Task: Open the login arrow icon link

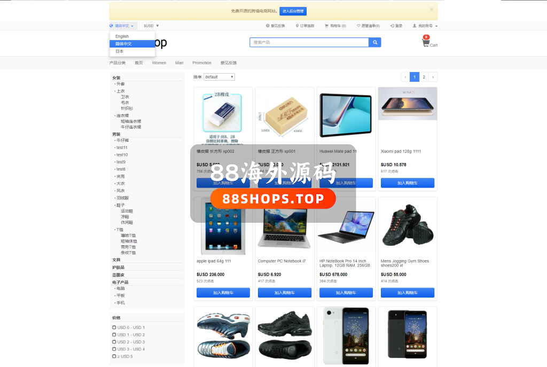Action: (x=392, y=26)
